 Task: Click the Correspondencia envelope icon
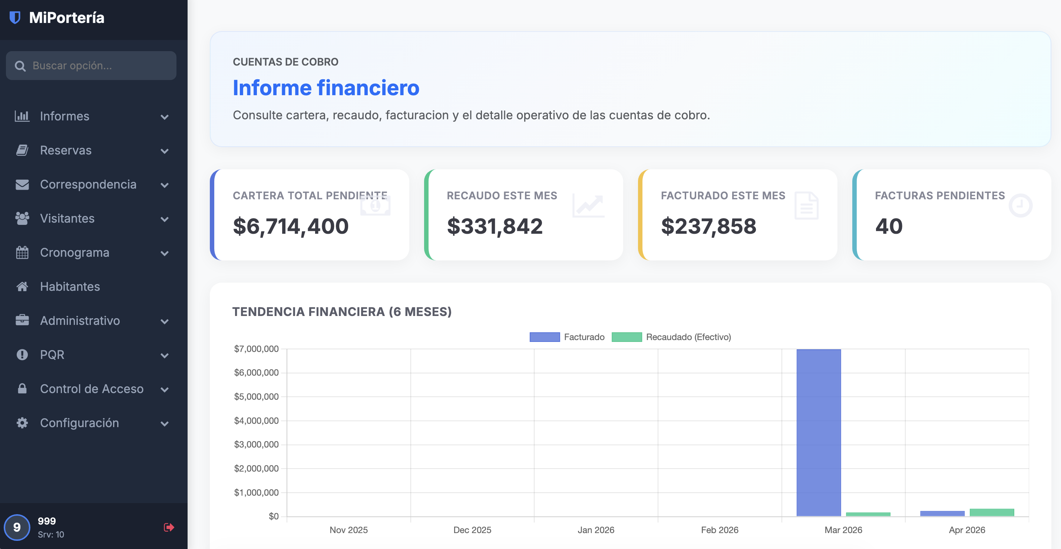click(x=22, y=184)
